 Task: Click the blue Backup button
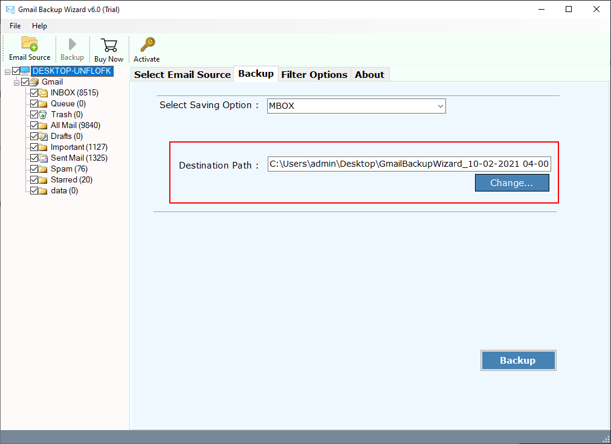click(519, 360)
